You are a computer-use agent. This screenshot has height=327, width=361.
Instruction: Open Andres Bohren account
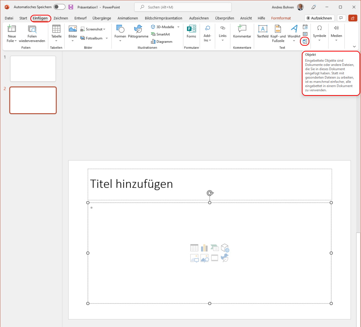point(287,7)
